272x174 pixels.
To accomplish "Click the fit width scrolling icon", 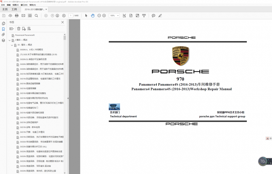I will 124,16.
